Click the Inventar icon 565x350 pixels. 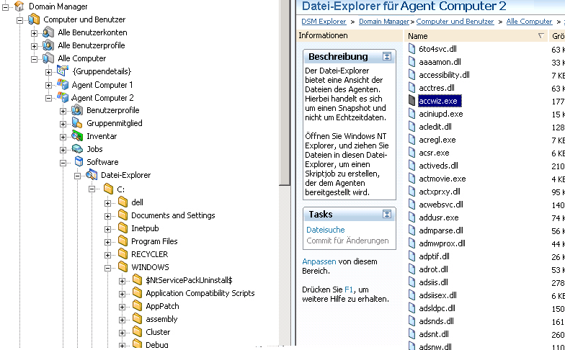(x=77, y=136)
